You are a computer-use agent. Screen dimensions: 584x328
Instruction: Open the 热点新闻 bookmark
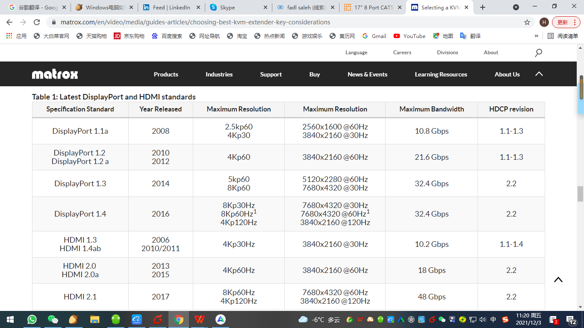pyautogui.click(x=269, y=36)
